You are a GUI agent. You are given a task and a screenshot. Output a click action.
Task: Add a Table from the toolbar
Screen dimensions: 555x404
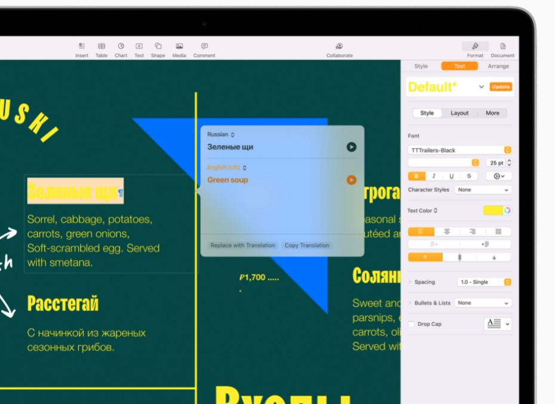click(101, 50)
